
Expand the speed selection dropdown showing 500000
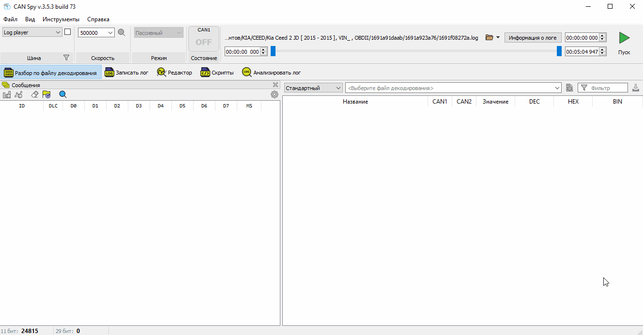[x=109, y=32]
